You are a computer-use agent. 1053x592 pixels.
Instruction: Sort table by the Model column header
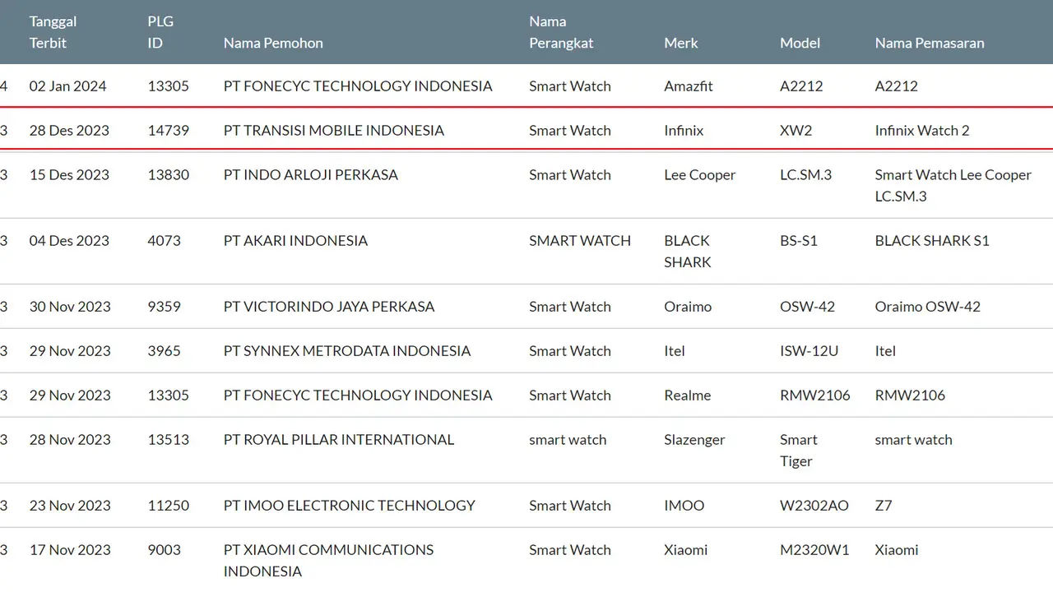tap(800, 43)
